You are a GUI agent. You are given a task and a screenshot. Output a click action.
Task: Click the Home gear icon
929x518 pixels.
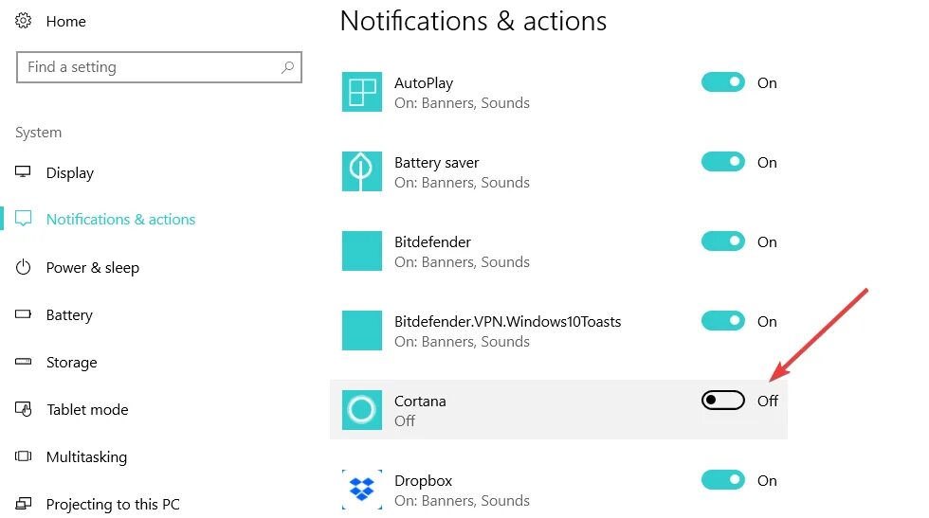click(23, 21)
